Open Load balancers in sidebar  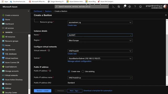tap(11, 67)
